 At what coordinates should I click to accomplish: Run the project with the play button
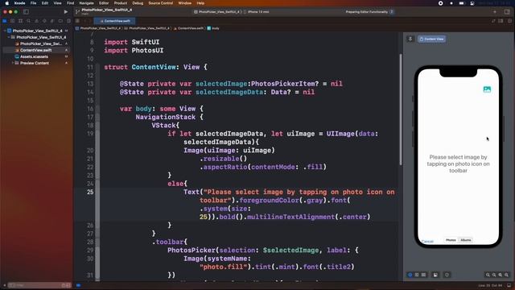(66, 12)
